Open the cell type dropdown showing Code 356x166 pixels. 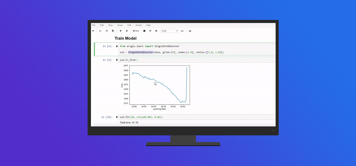pos(169,31)
